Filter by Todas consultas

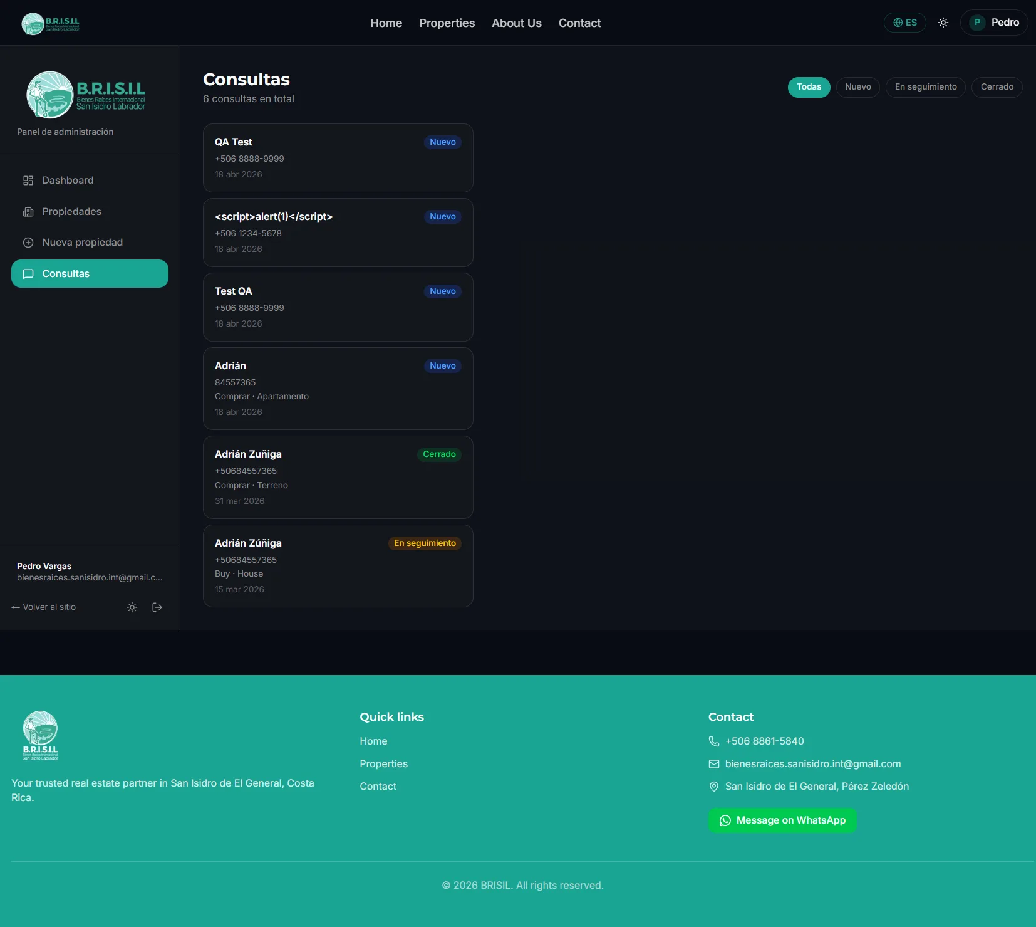tap(809, 87)
